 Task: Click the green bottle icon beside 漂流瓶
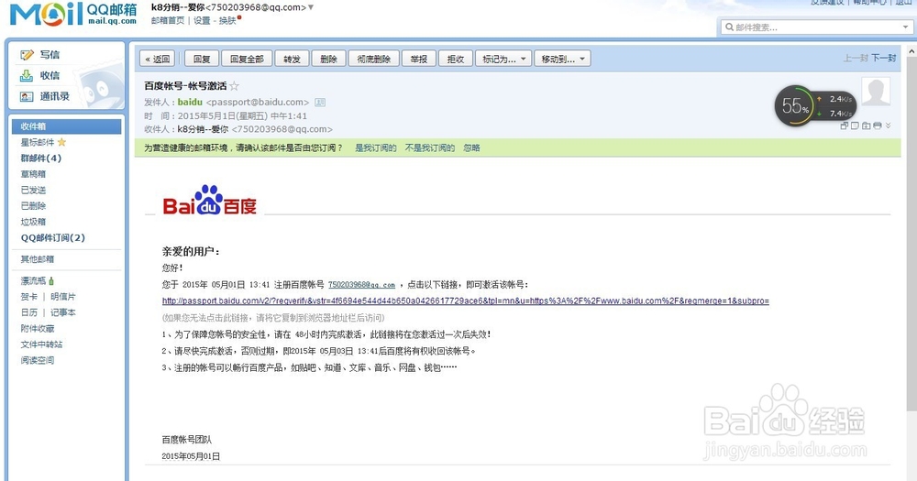click(51, 281)
